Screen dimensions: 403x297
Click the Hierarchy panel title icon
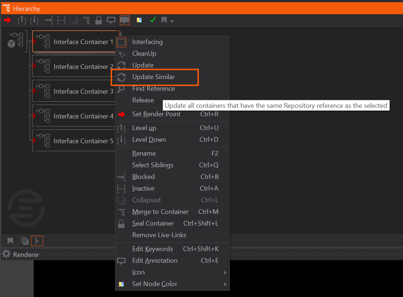tap(7, 8)
